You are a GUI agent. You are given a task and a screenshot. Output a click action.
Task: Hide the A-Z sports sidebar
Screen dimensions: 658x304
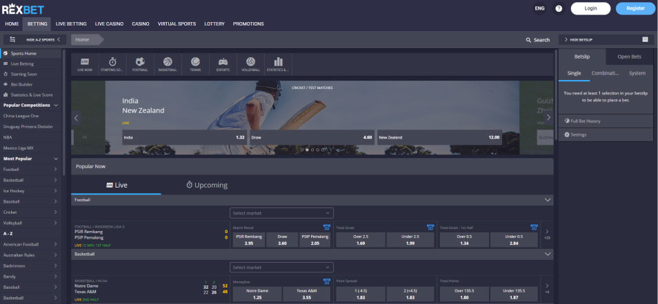pos(43,39)
